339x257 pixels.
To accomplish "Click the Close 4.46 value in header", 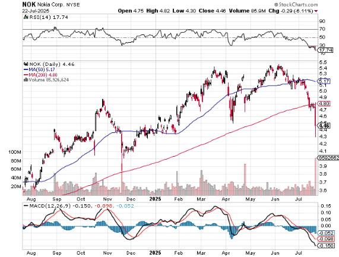I will (212, 11).
